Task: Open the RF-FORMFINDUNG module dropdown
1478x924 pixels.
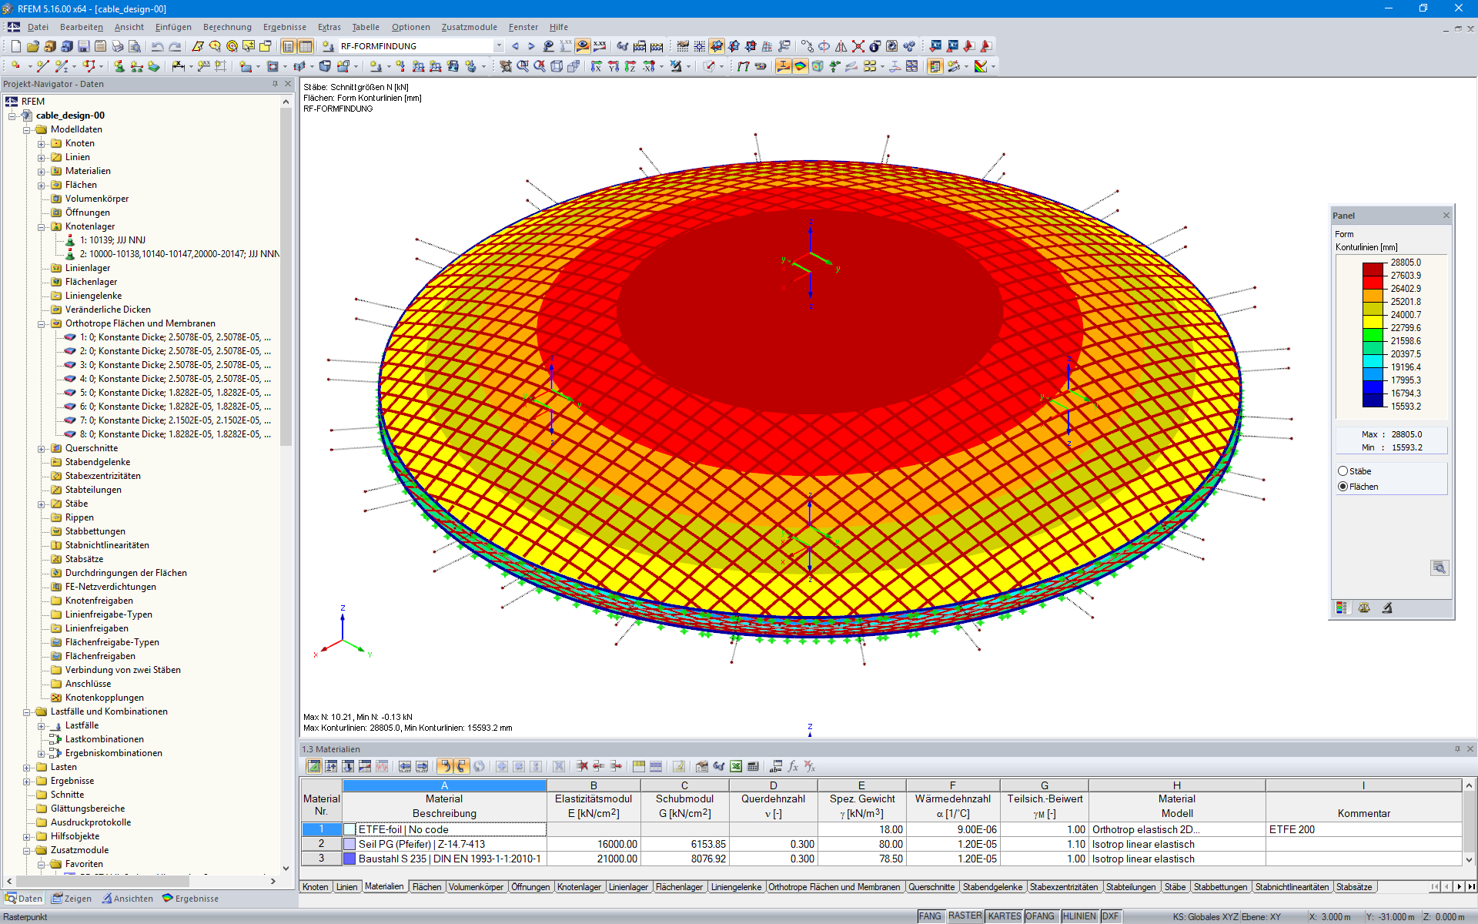Action: 499,46
